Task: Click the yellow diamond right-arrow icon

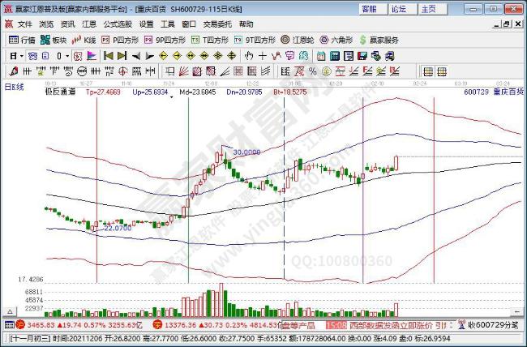Action: [177, 56]
